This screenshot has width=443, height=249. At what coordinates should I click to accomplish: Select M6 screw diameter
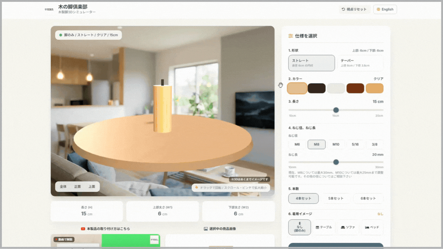click(297, 144)
